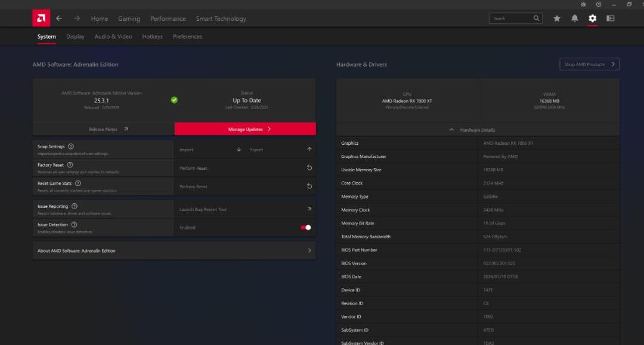The image size is (644, 345).
Task: Open Release Notes link
Action: point(104,129)
